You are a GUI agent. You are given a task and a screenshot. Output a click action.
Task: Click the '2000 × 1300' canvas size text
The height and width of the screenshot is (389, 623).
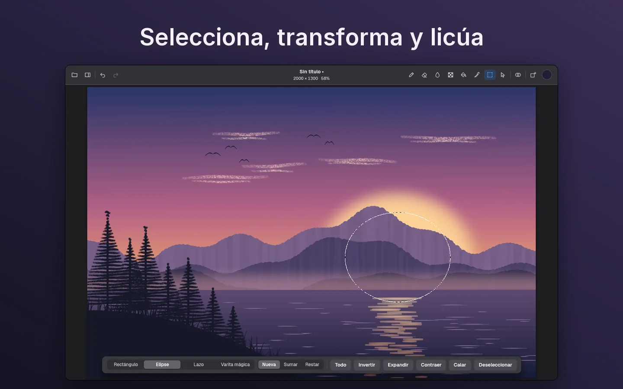pos(305,79)
